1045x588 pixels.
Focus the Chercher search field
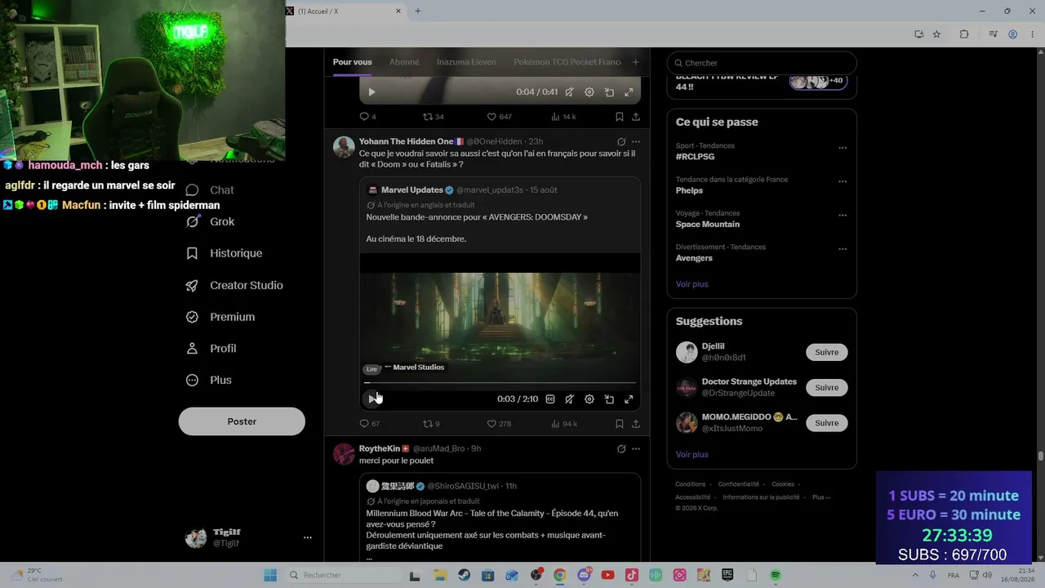(762, 63)
